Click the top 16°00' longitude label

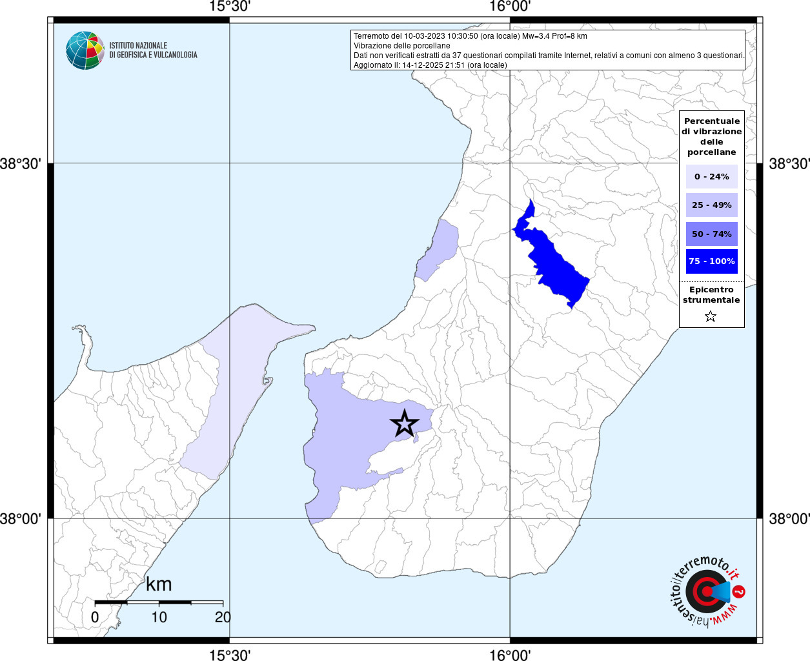pyautogui.click(x=510, y=7)
